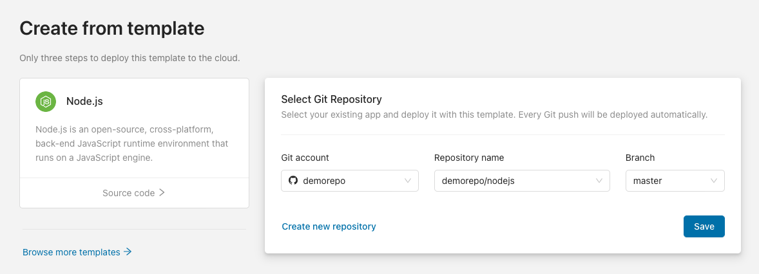Screen dimensions: 759x274
Task: Click the green Node.js logo icon
Action: tap(46, 102)
